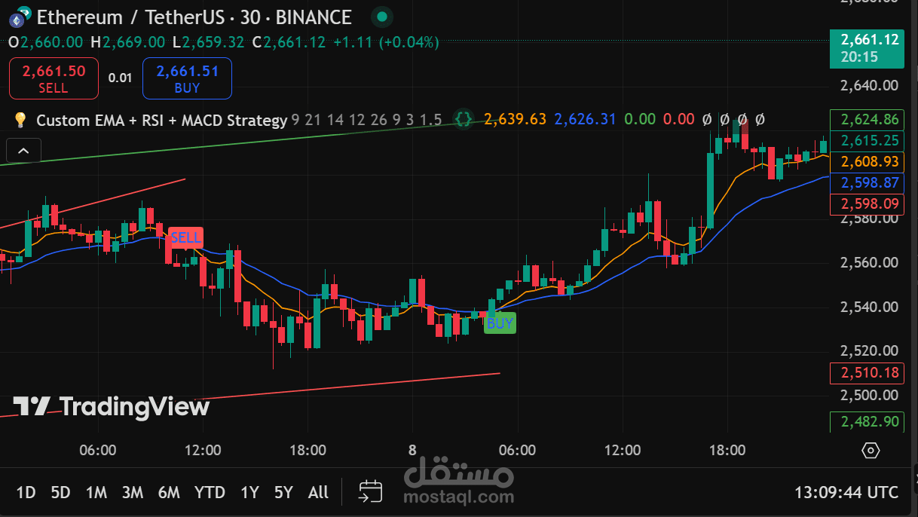Select the All time range
Viewport: 918px width, 517px height.
[x=318, y=492]
